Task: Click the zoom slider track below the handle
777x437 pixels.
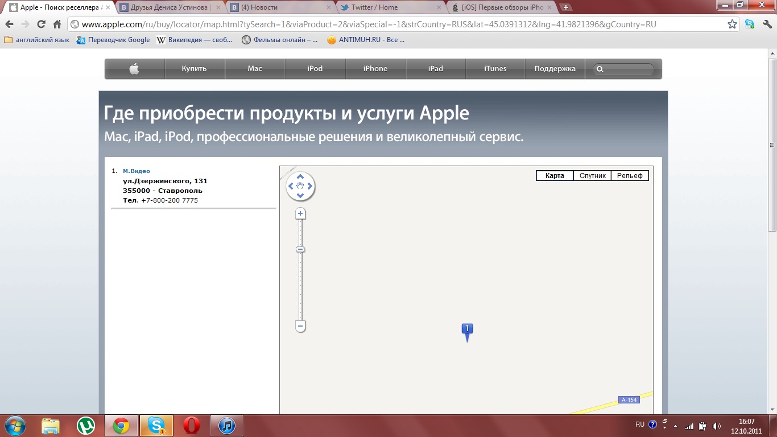Action: click(x=300, y=287)
